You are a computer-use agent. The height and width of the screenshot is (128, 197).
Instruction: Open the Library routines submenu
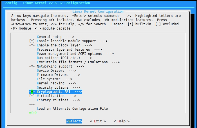(x=59, y=100)
